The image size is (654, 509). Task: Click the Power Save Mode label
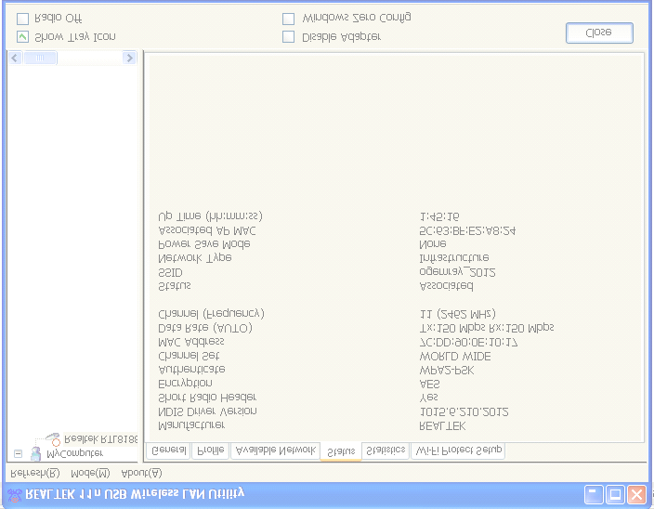[204, 244]
